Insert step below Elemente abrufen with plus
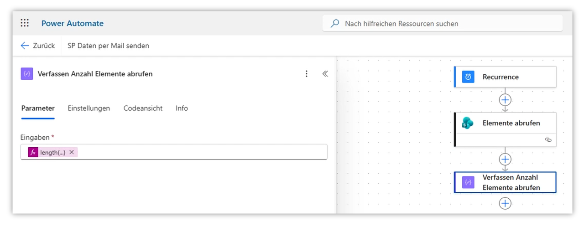The image size is (584, 227). (x=505, y=159)
